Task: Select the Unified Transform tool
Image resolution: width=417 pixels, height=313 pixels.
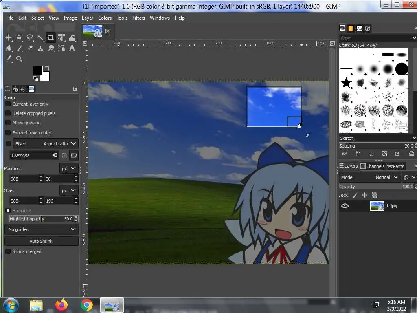Action: pyautogui.click(x=61, y=38)
